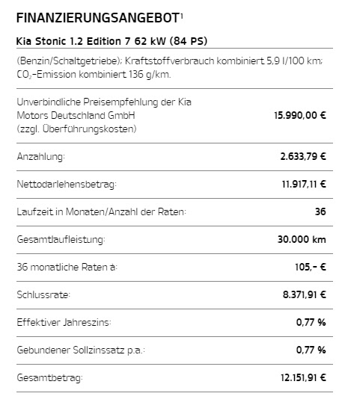Image resolution: width=348 pixels, height=408 pixels.
Task: Click the 11.917,11 € loan amount
Action: click(x=304, y=185)
